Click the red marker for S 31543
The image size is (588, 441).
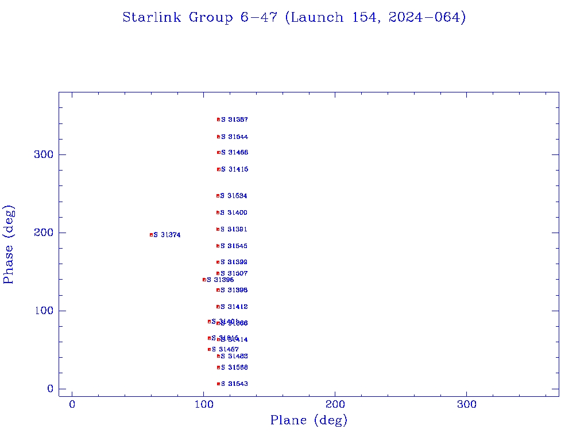[218, 384]
